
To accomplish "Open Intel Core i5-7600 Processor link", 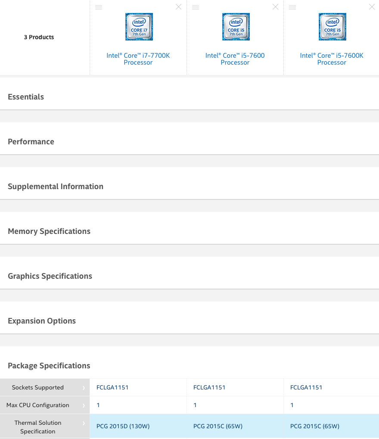I will 235,59.
